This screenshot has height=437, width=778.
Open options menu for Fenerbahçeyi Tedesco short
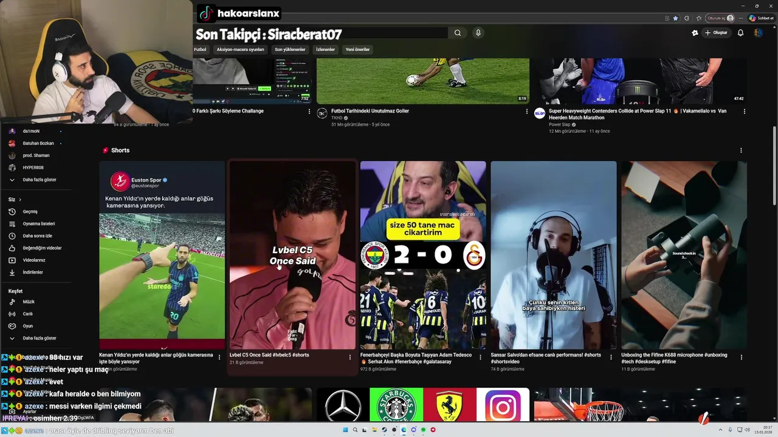[x=481, y=357]
